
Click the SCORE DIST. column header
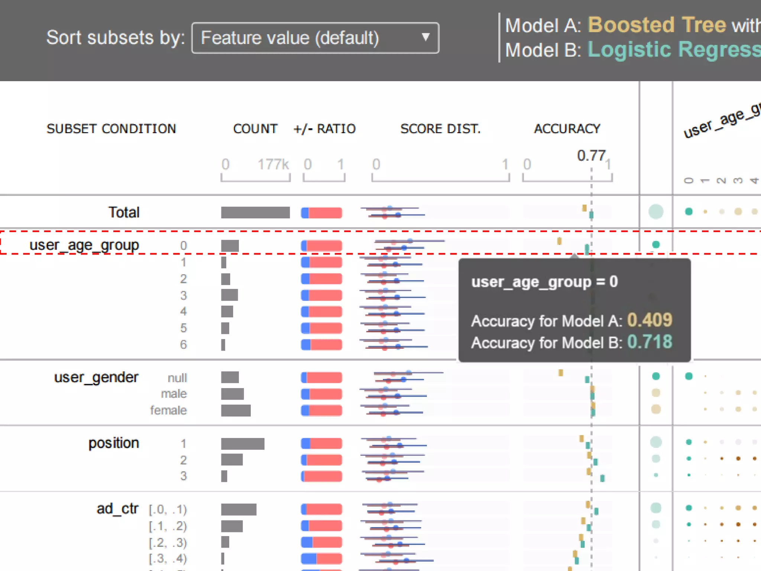440,129
